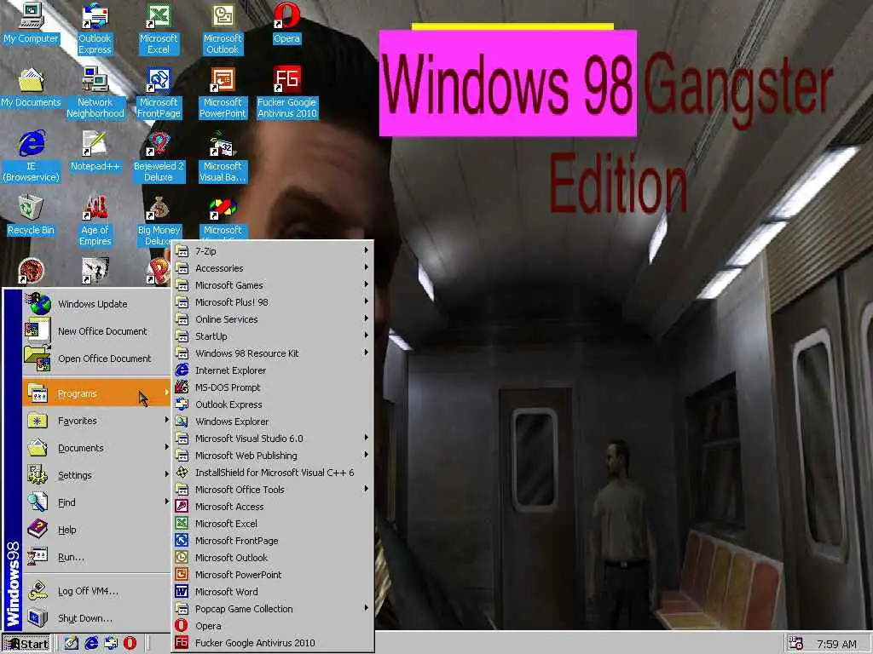Choose Shut Down... in Start menu
Viewport: 873px width, 654px height.
point(96,618)
